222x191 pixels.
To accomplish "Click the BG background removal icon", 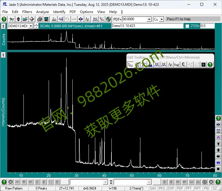I will pos(95,19).
